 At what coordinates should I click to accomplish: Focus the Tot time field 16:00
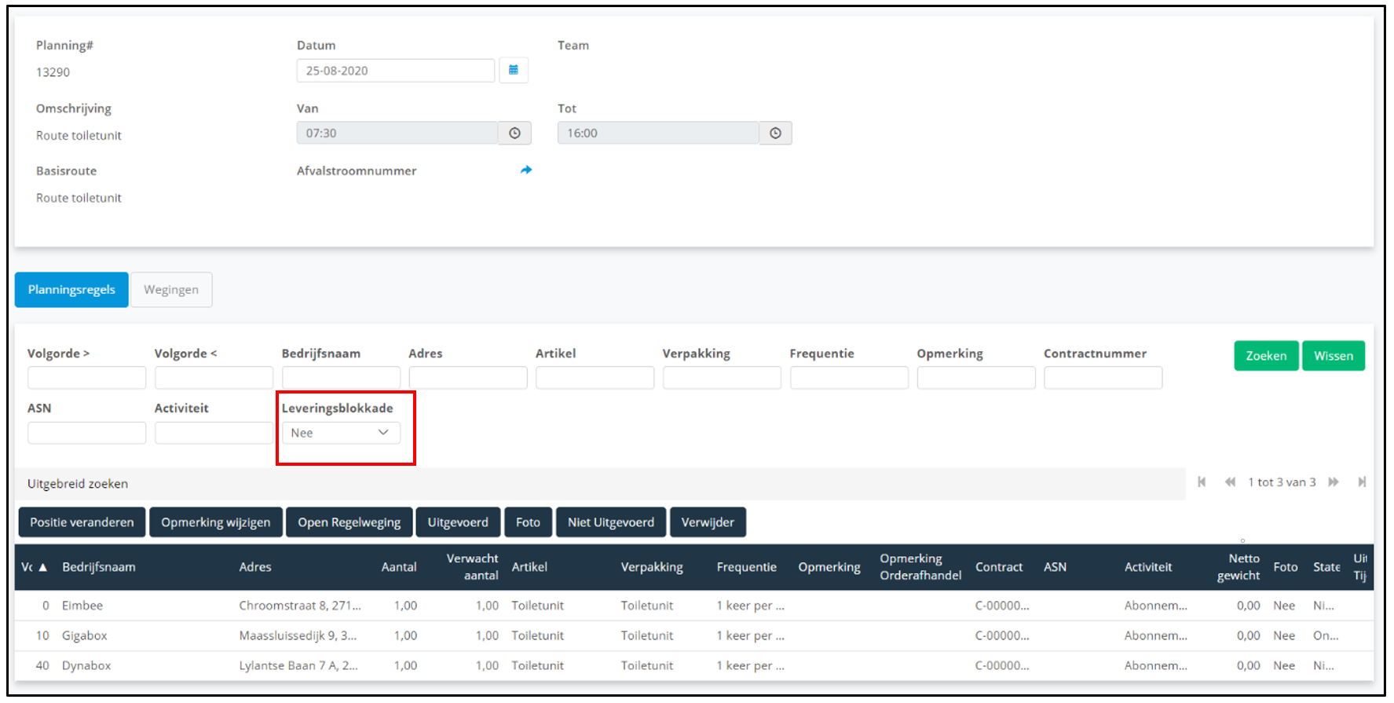click(658, 133)
